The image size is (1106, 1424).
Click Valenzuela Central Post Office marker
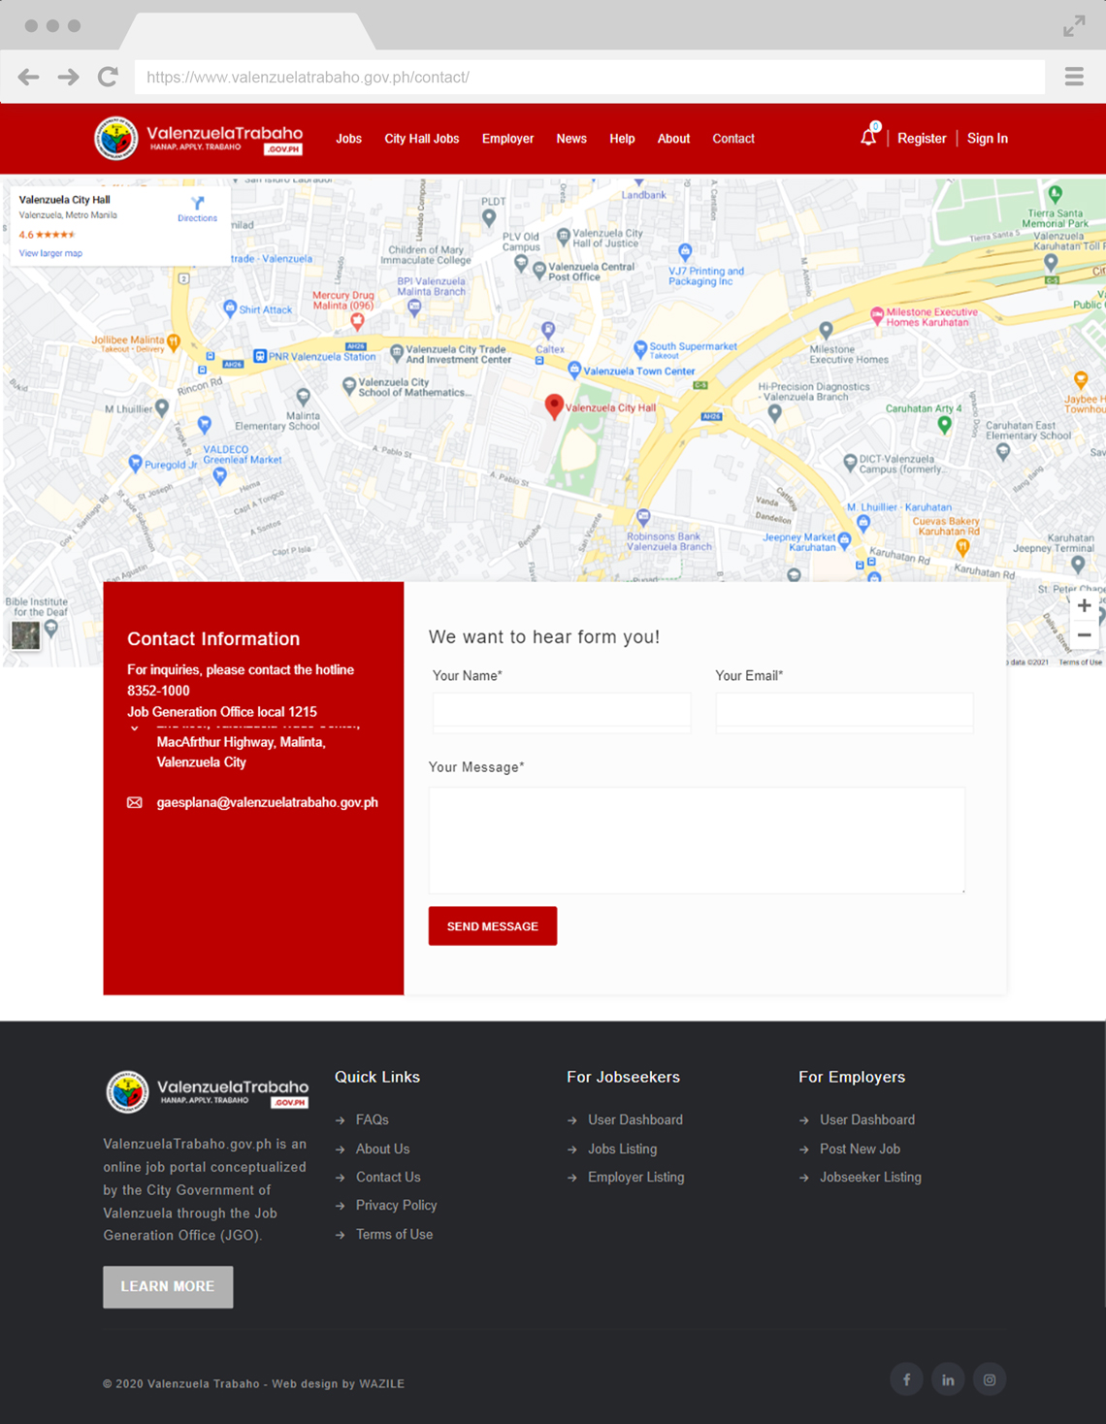click(539, 271)
